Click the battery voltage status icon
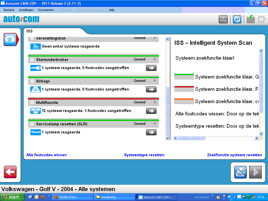 pos(251,19)
